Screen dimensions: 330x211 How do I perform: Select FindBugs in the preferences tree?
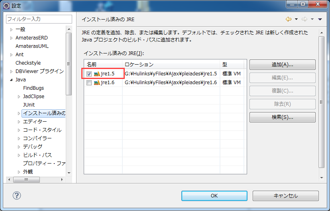33,88
